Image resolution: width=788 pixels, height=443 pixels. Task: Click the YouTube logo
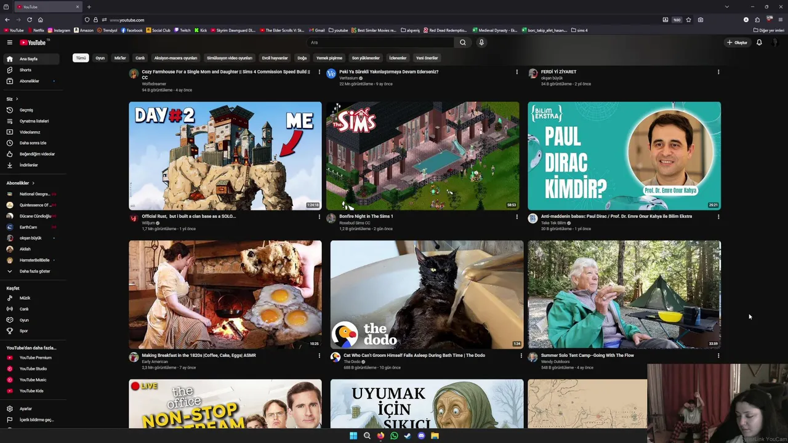pyautogui.click(x=33, y=42)
